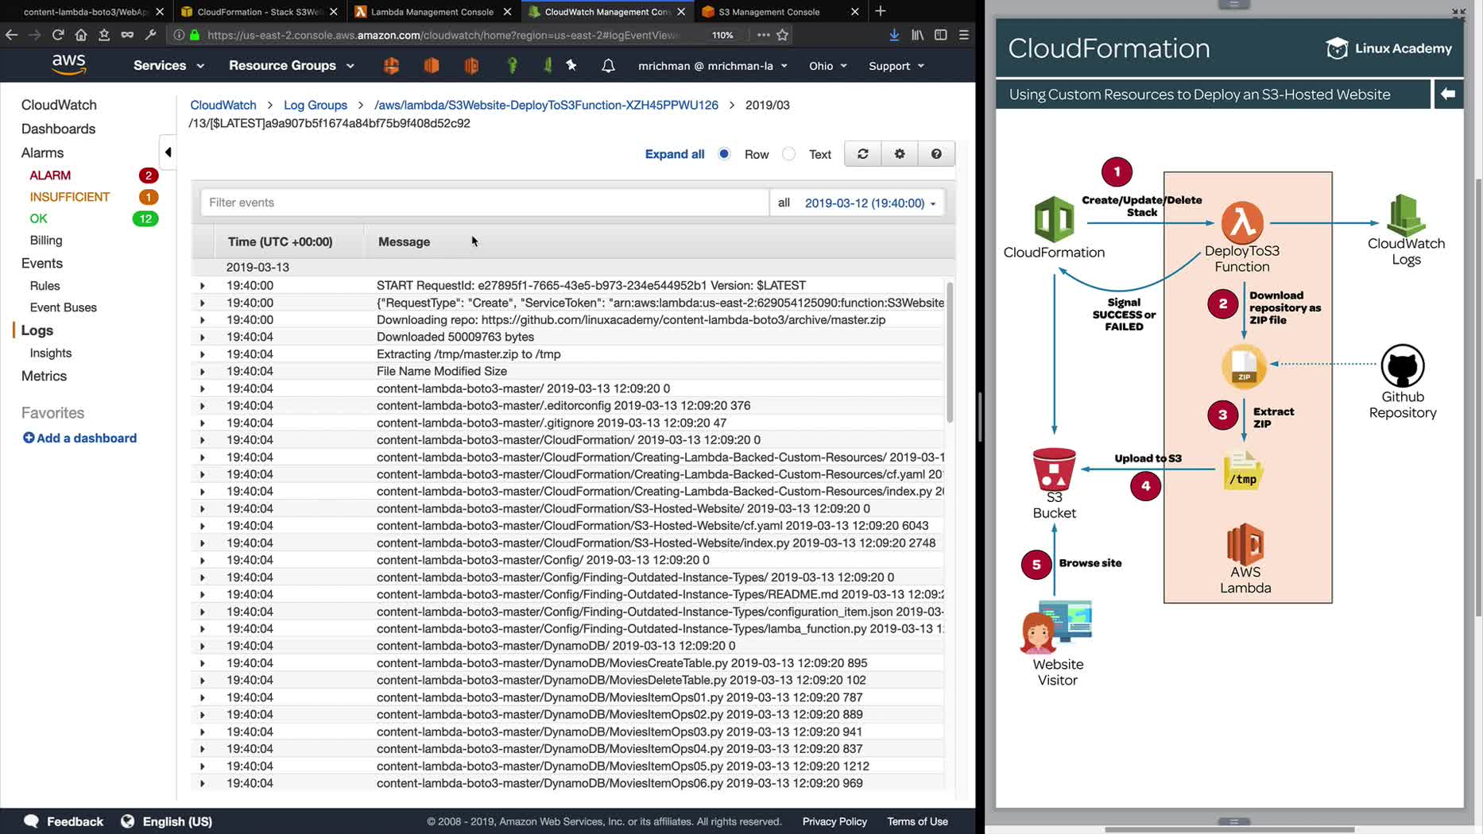Toggle the browser sidebar icon

[940, 35]
